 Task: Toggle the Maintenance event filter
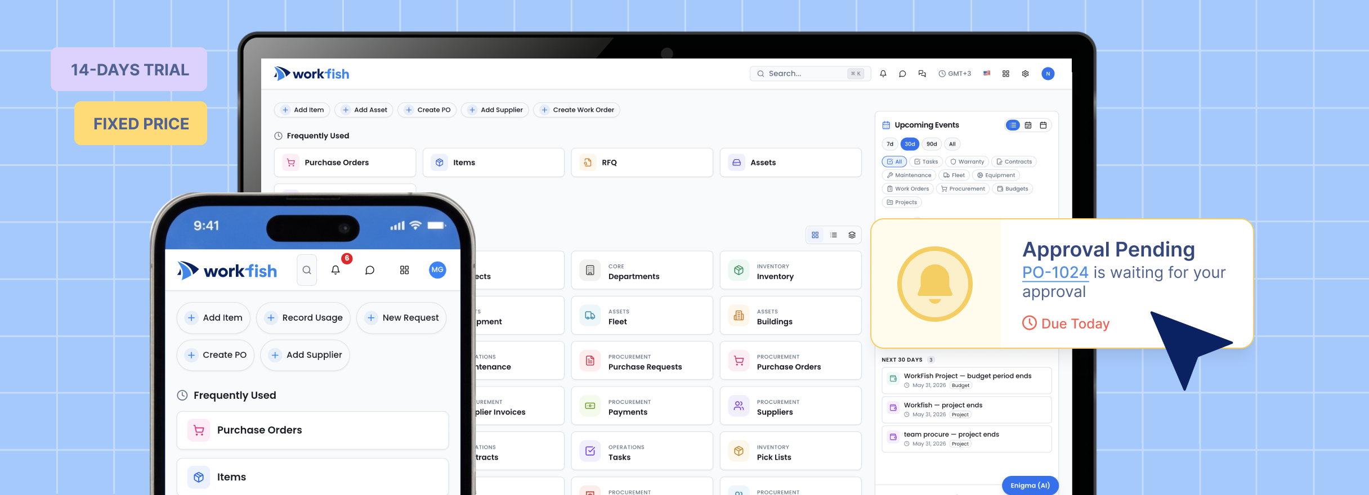point(909,175)
